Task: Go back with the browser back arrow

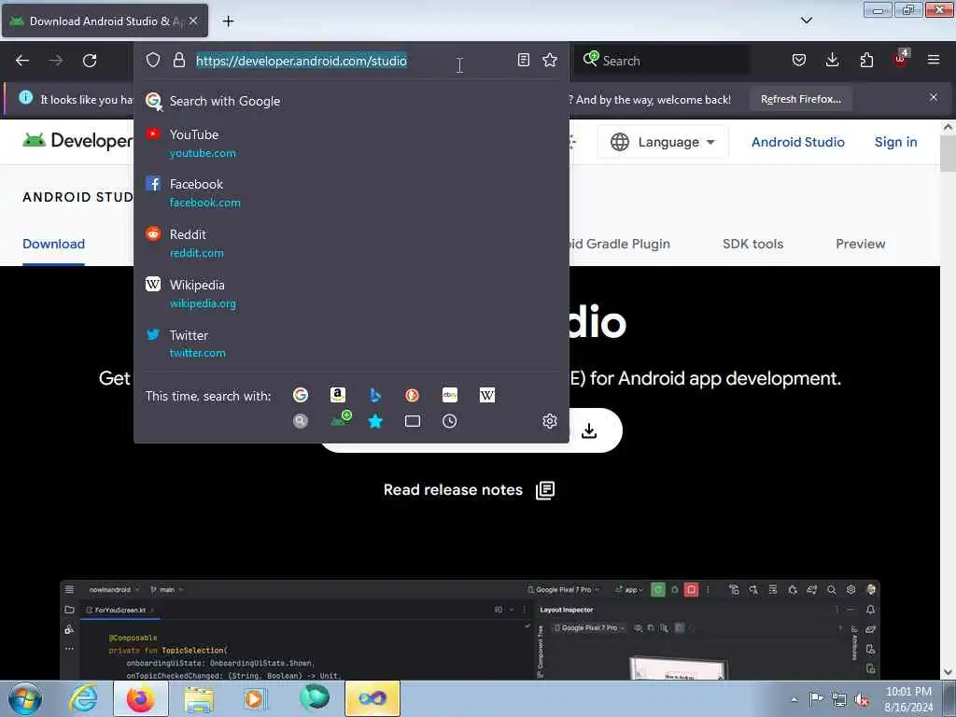Action: [22, 61]
